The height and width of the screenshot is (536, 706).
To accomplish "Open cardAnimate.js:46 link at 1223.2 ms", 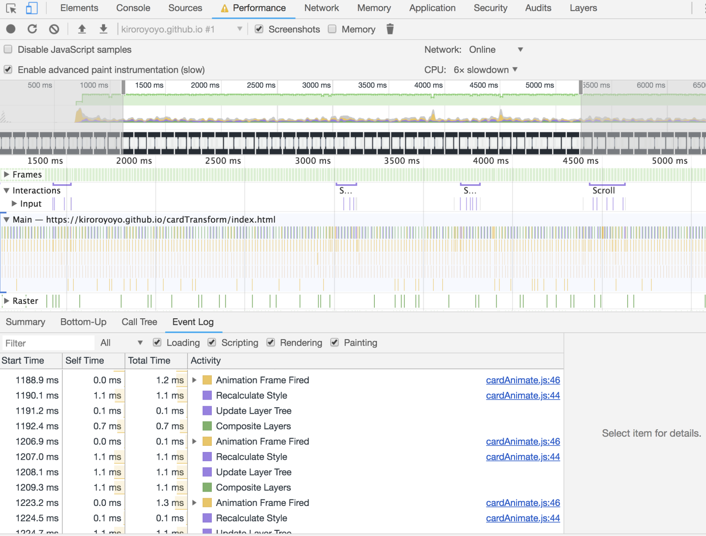I will click(523, 502).
